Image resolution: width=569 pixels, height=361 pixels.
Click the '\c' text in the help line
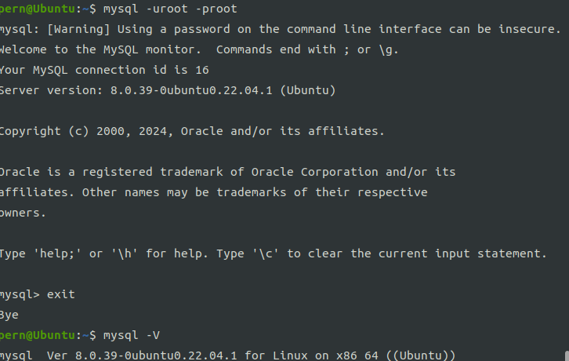pos(265,253)
